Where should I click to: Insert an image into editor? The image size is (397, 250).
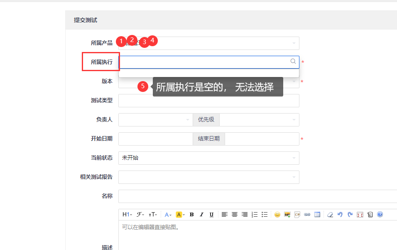click(287, 215)
